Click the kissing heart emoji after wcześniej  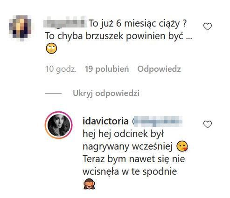tap(182, 146)
